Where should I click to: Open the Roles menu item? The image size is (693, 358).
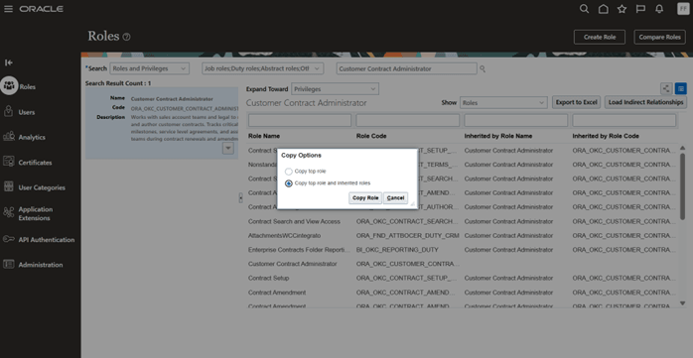pos(27,87)
